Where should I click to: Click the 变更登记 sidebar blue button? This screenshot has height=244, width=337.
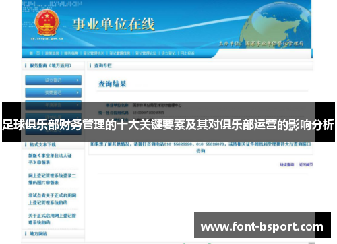click(x=53, y=92)
